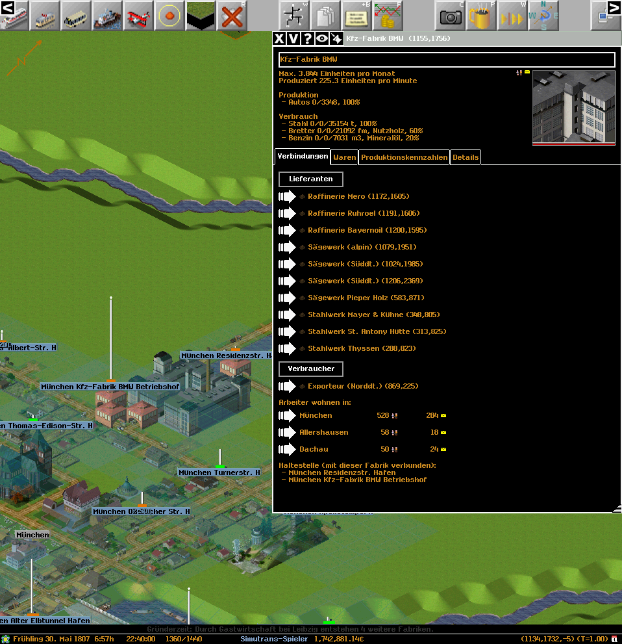Toggle the pin to keep window open
The image size is (622, 644).
click(336, 38)
